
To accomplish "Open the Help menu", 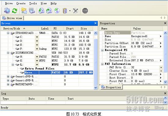I will 53,3.
